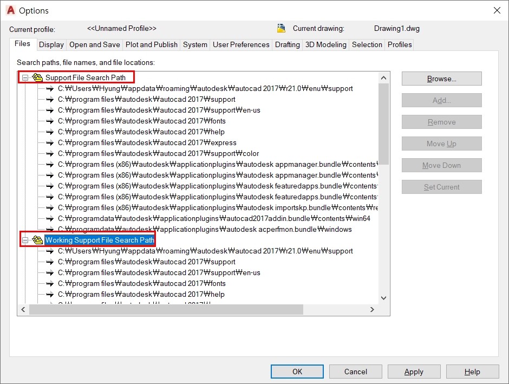
Task: Select the autodesk importskp.bundle path entry
Action: 218,208
